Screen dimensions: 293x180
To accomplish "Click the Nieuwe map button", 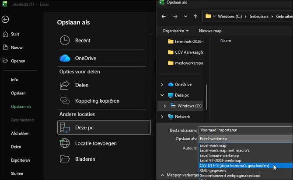I will coord(210,31).
